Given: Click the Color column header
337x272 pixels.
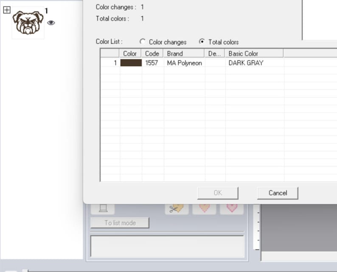Looking at the screenshot, I should click(130, 53).
